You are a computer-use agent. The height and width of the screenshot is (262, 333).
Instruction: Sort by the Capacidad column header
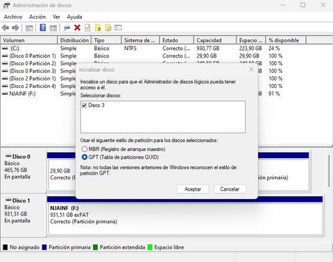[x=215, y=40]
